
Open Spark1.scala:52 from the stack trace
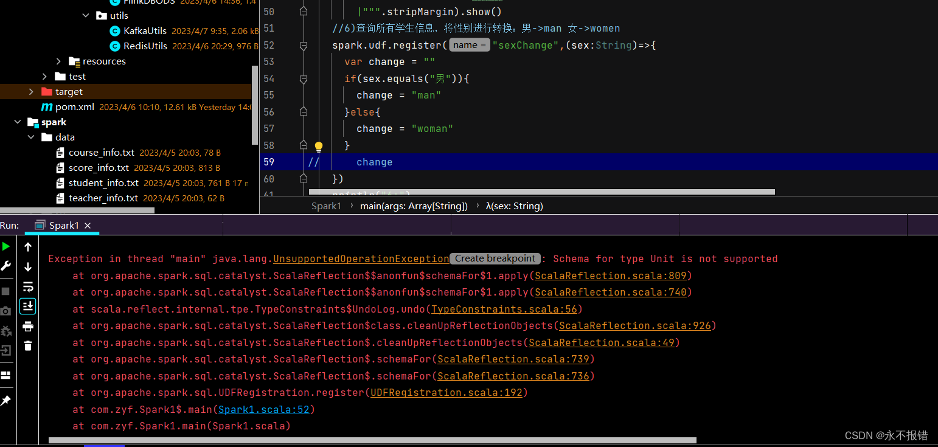coord(264,409)
